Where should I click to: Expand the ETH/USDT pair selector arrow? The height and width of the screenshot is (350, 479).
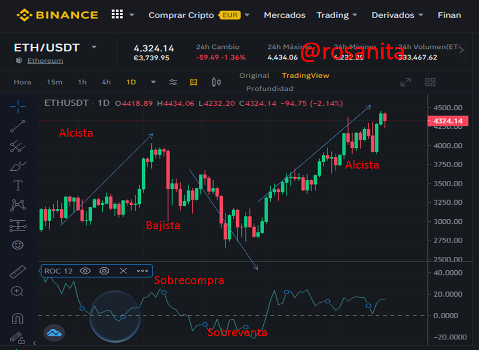pyautogui.click(x=94, y=47)
